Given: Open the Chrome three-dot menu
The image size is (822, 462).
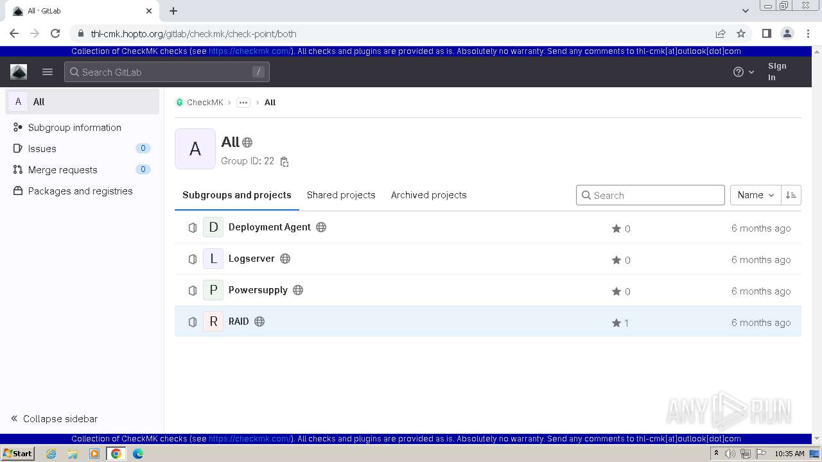Looking at the screenshot, I should click(x=807, y=33).
